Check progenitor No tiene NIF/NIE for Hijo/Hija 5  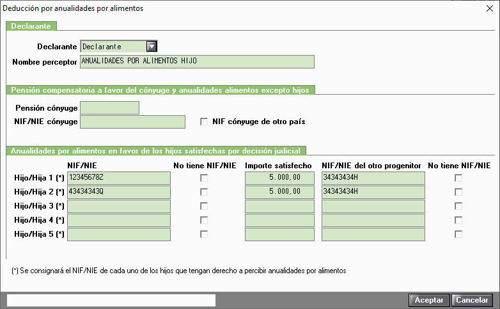pyautogui.click(x=458, y=234)
